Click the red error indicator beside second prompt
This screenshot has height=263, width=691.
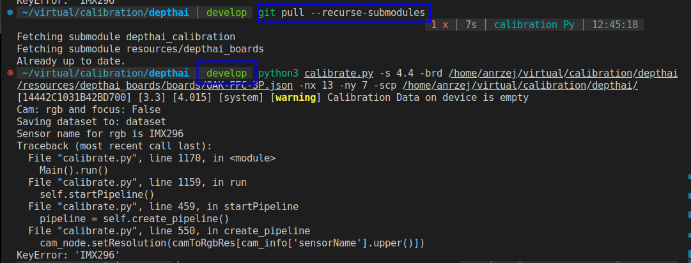9,73
